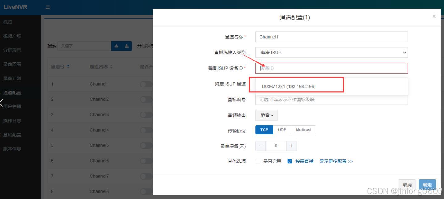
Task: Open 显示更多配置 link for more settings
Action: 336,161
